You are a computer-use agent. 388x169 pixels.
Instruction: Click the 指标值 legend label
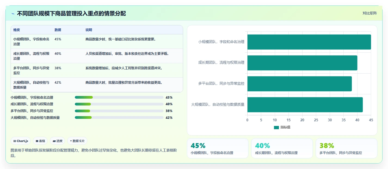point(285,127)
